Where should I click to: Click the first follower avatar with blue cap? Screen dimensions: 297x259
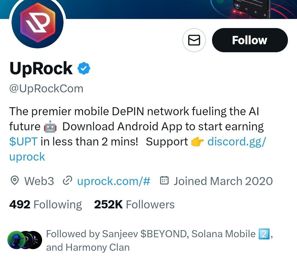[x=16, y=240]
